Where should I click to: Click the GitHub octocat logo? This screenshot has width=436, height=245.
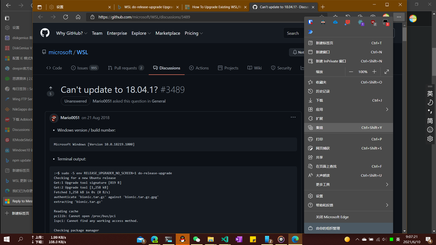pos(45,33)
